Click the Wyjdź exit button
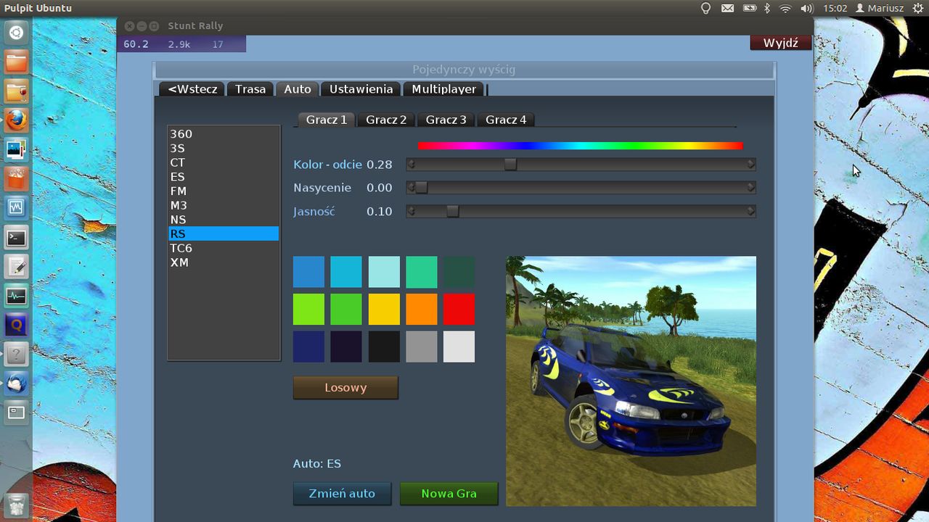 point(780,43)
